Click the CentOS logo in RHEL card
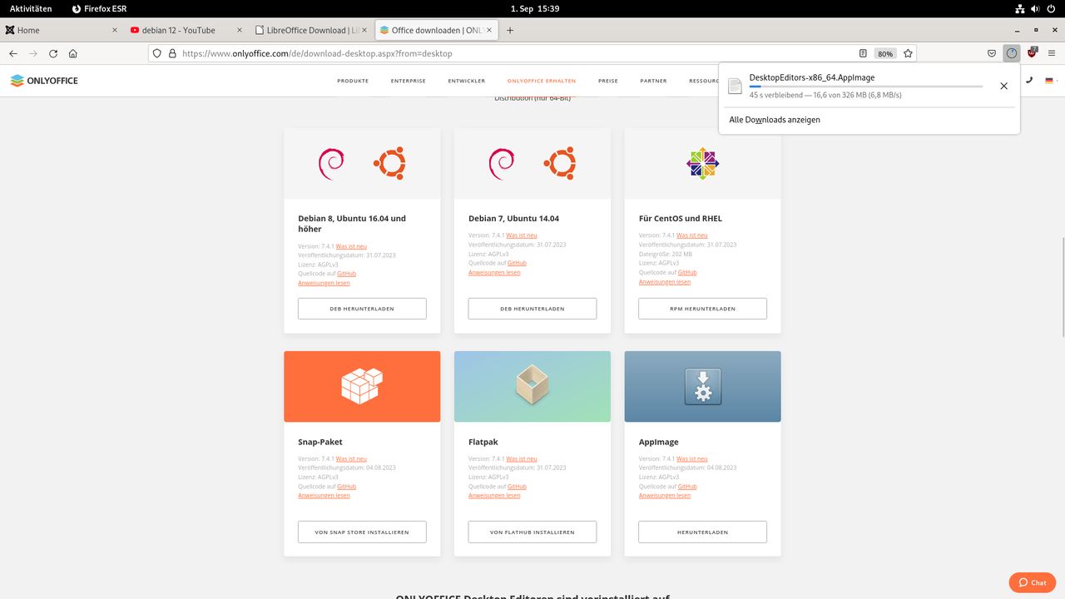Image resolution: width=1065 pixels, height=599 pixels. click(702, 164)
